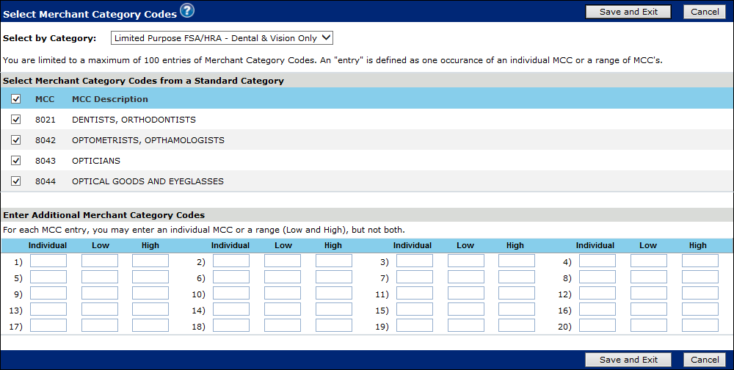The width and height of the screenshot is (734, 370).
Task: Click the bottom Save and Exit button
Action: pos(628,360)
